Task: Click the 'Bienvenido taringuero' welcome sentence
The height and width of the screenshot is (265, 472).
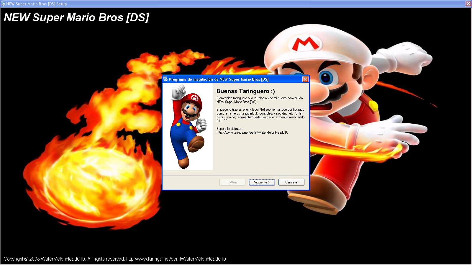Action: 260,100
